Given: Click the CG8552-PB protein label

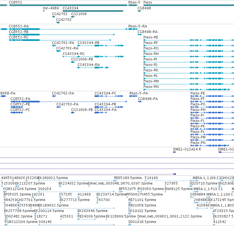Looking at the screenshot, I should click(x=20, y=105).
